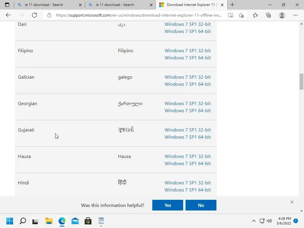
Task: Open the rightmost app icon on the taskbar
Action: pyautogui.click(x=101, y=221)
